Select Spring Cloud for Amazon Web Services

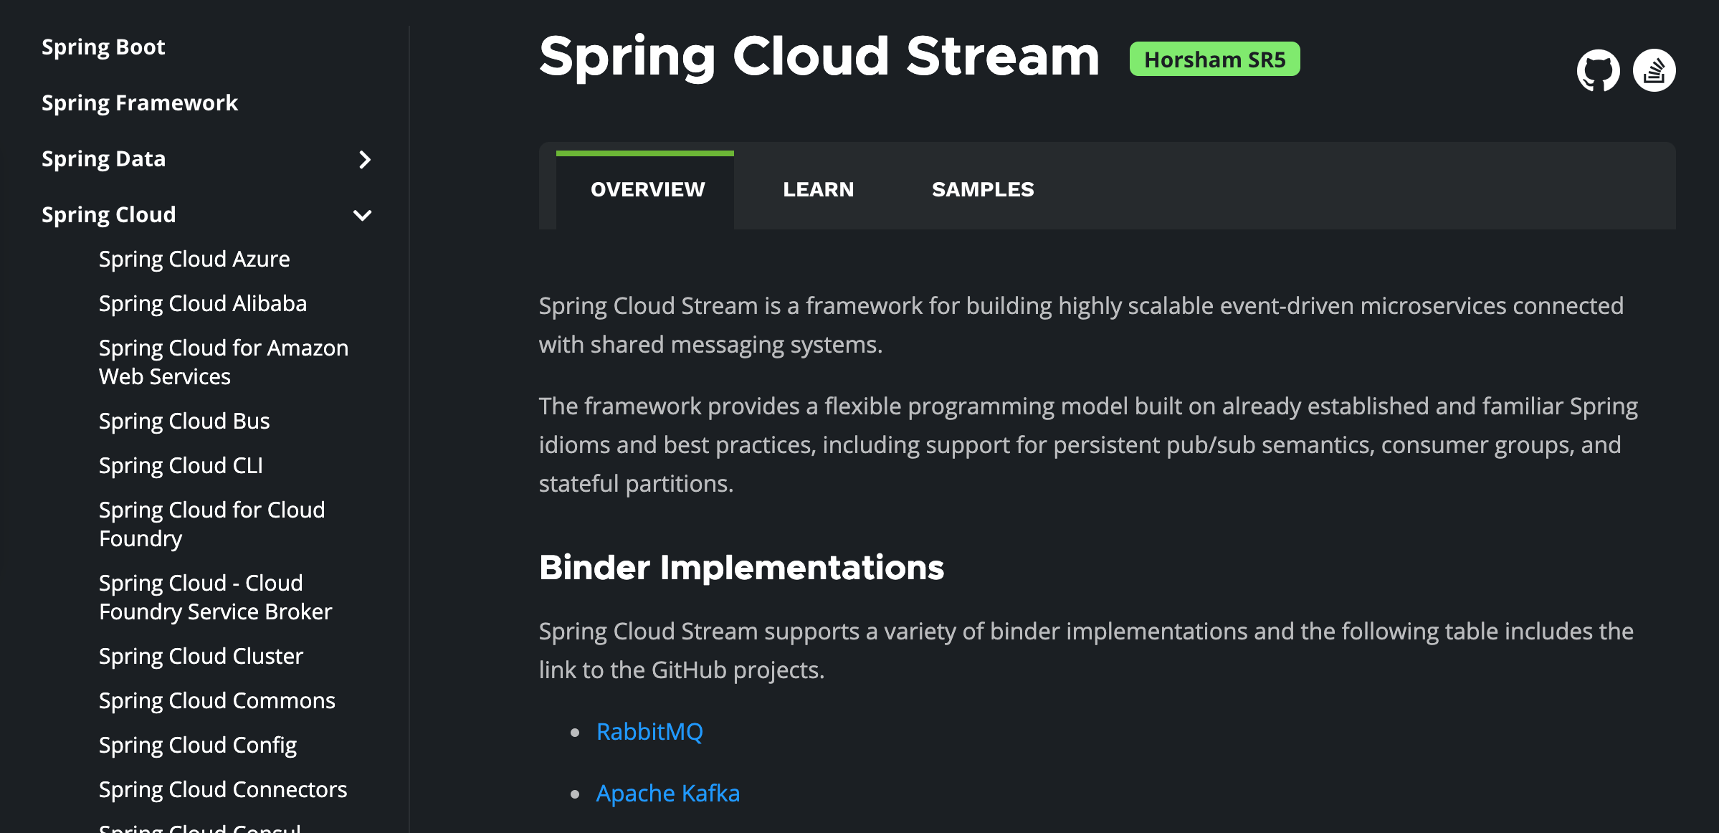223,362
